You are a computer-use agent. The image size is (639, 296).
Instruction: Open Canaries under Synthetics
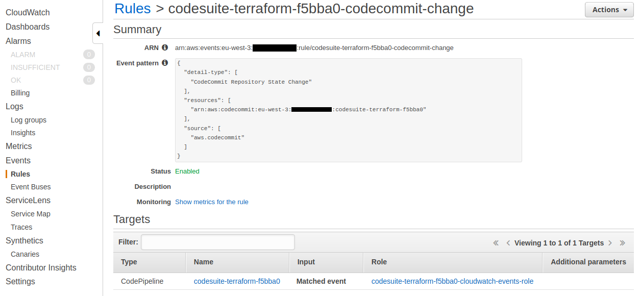click(x=25, y=254)
